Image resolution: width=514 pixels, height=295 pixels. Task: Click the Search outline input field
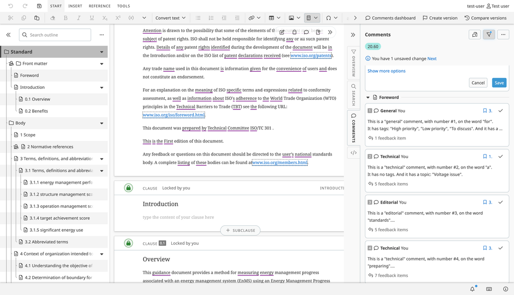55,35
